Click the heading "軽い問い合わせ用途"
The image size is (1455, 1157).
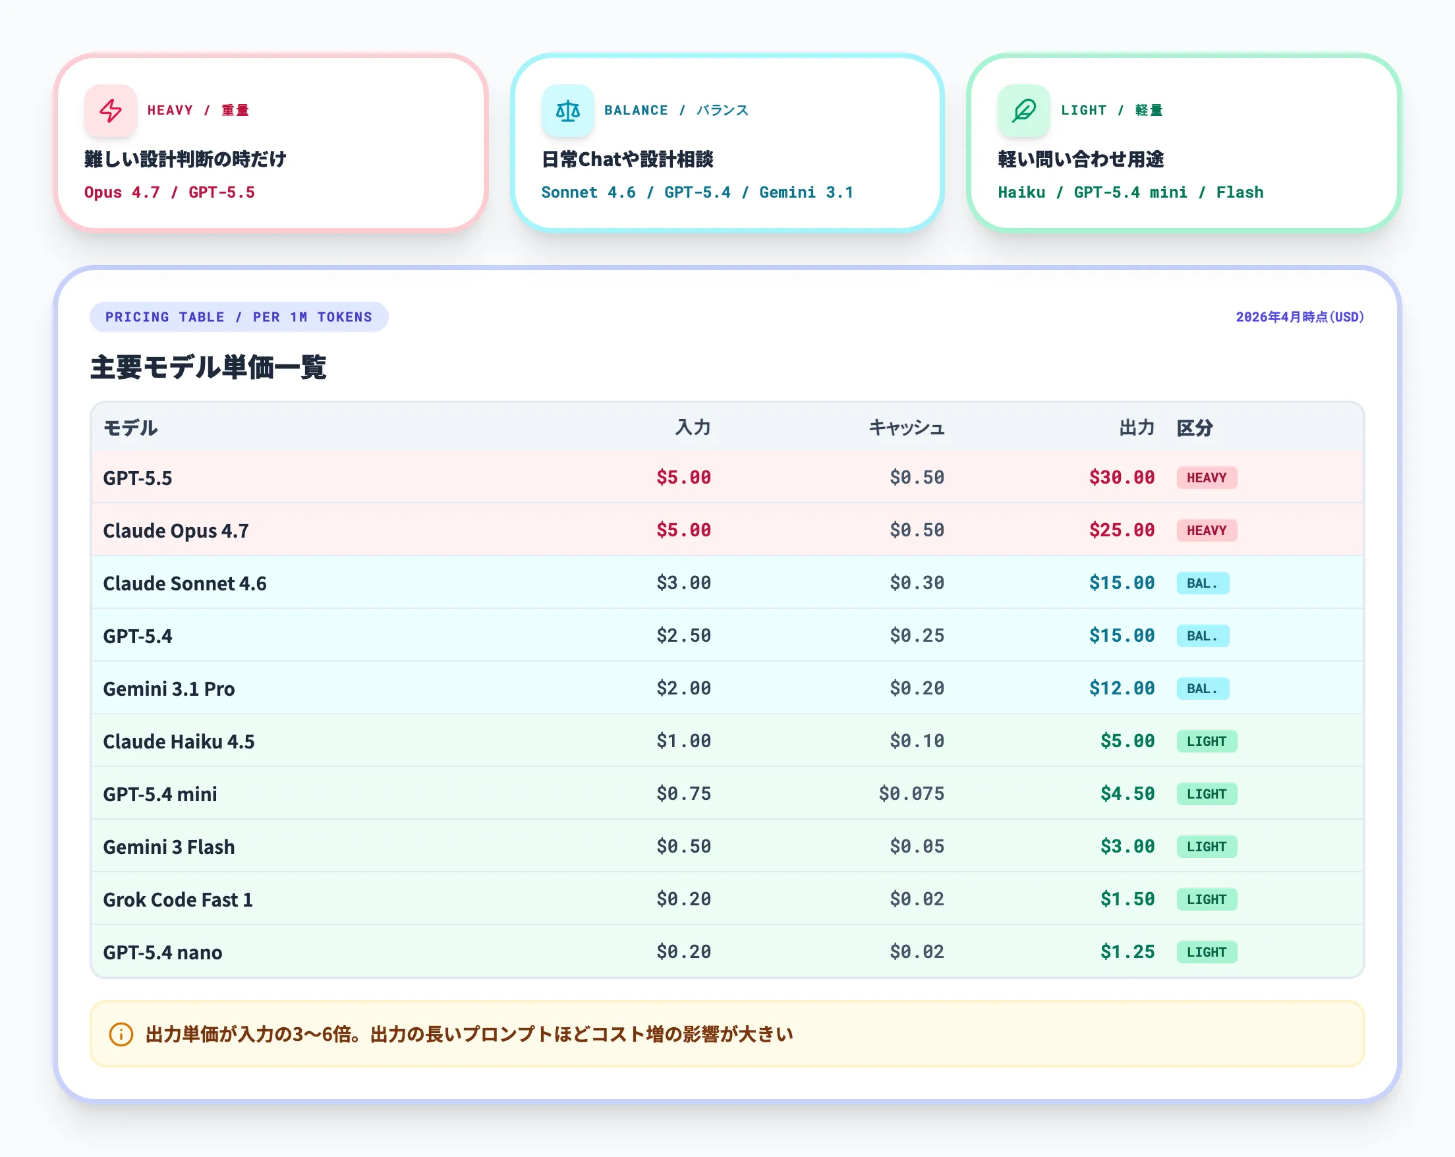[1081, 159]
